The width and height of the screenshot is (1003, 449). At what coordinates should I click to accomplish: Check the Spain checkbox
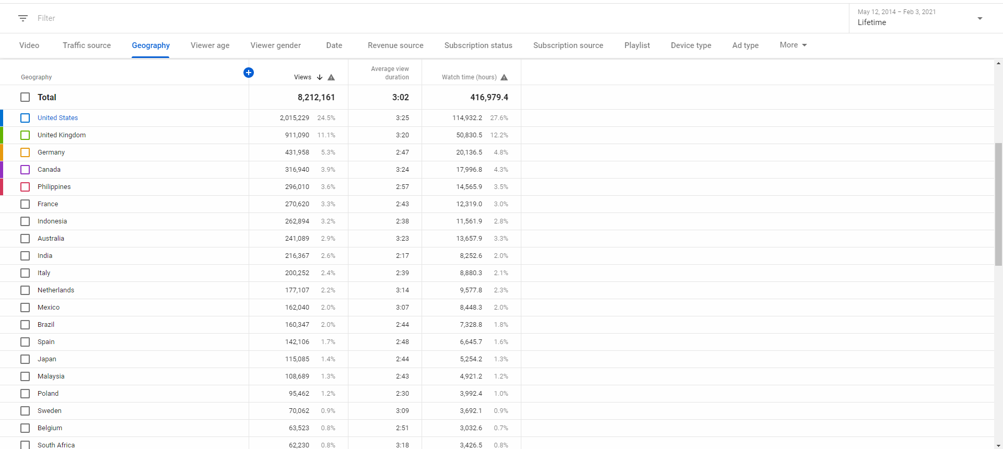coord(25,342)
